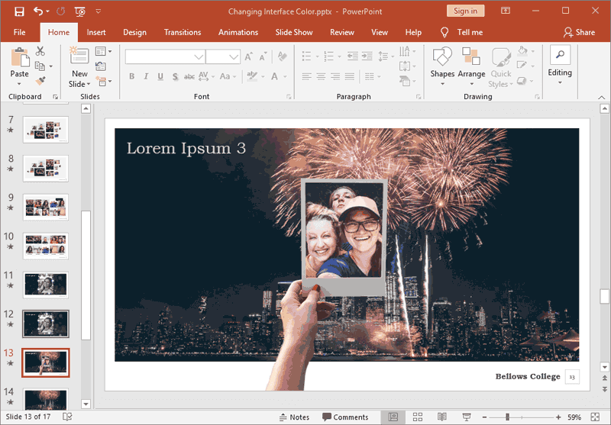The width and height of the screenshot is (611, 425).
Task: Click thumbnail pane scroll down arrow
Action: click(86, 404)
